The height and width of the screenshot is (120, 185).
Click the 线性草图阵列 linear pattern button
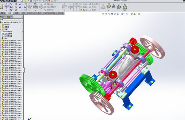pos(50,7)
